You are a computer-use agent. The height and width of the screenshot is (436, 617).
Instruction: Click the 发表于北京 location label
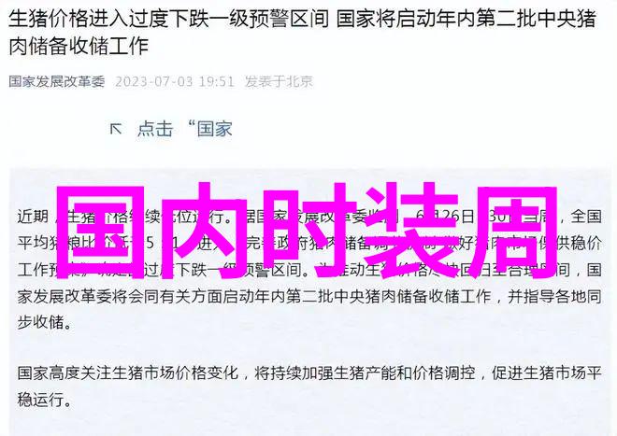pyautogui.click(x=279, y=82)
